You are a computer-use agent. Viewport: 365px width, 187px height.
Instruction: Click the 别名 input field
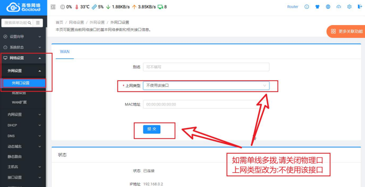(x=206, y=67)
